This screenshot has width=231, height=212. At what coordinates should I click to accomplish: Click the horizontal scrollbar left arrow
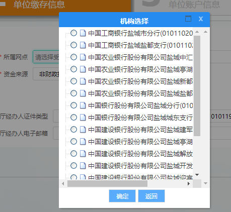[x=63, y=184]
